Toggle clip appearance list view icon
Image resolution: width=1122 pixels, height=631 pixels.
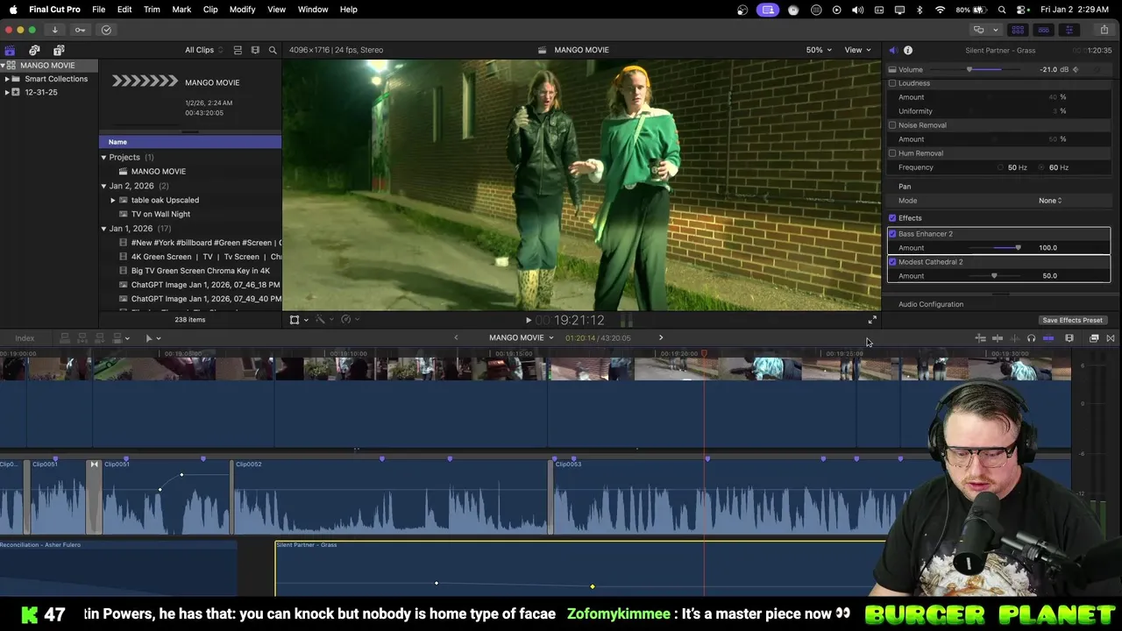pos(238,50)
